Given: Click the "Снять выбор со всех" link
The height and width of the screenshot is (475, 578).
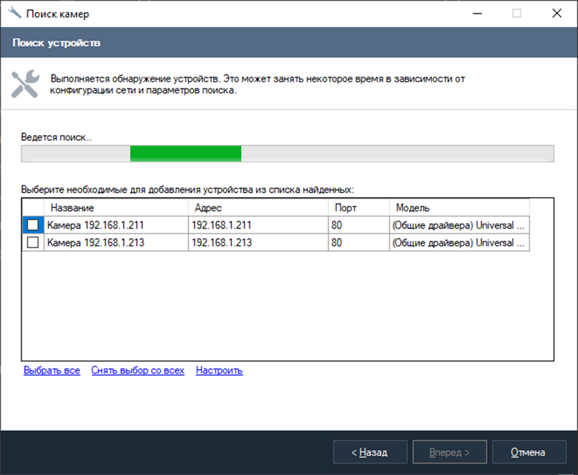Looking at the screenshot, I should tap(137, 370).
